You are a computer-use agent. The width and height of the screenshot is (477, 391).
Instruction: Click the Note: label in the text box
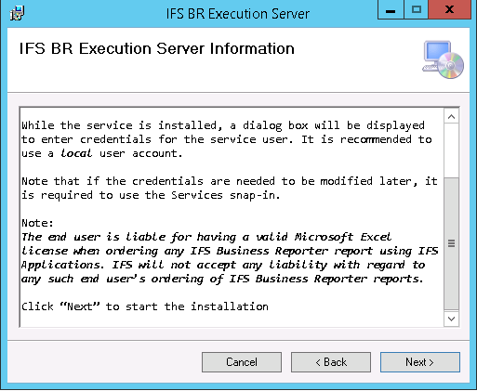pos(37,223)
